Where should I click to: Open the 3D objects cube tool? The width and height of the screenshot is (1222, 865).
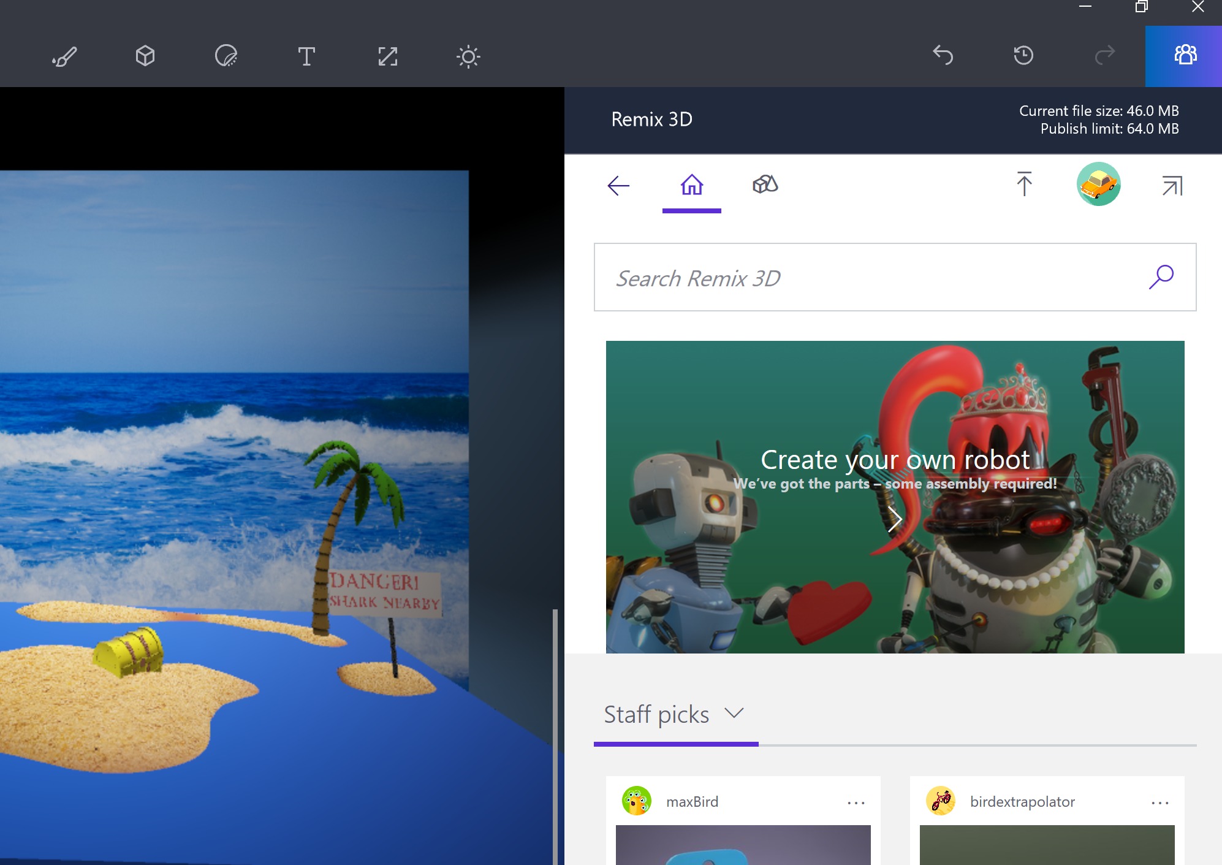pos(145,56)
